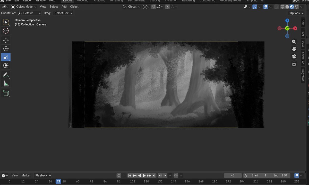Select the Add Cube tool
Screen dimensions: 309x185
point(6,93)
